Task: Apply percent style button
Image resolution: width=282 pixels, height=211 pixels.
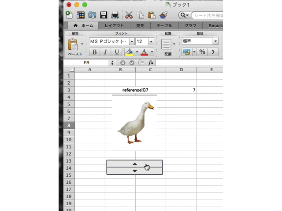Action: (202, 52)
